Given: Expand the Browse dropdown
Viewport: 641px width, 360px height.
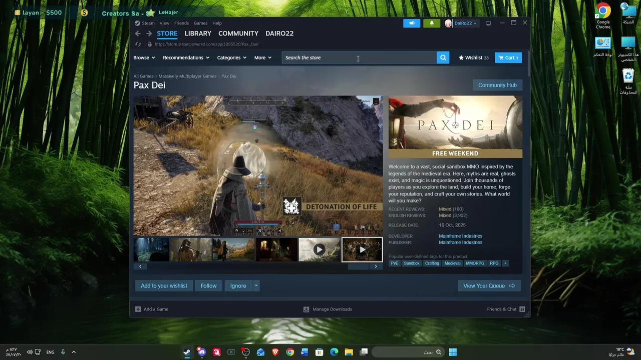Looking at the screenshot, I should [x=144, y=57].
